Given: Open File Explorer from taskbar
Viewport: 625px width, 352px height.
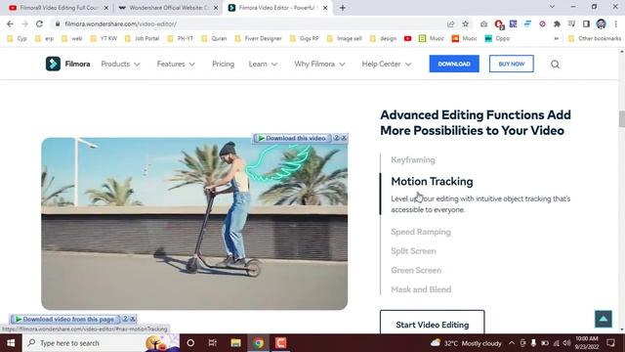Looking at the screenshot, I should point(235,343).
